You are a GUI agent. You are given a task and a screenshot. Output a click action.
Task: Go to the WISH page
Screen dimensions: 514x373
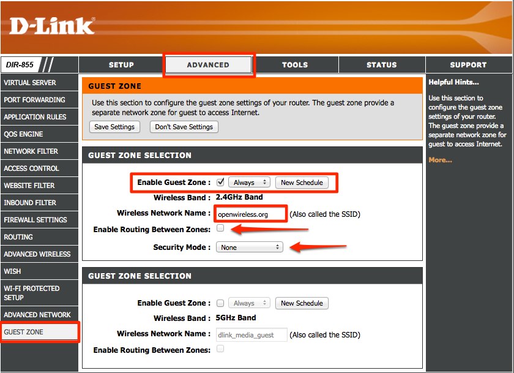click(39, 271)
